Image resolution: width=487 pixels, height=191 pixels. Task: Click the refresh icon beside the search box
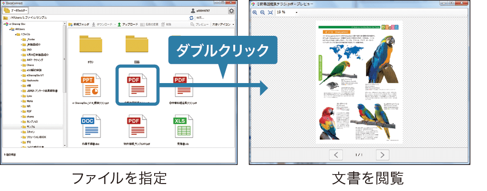click(192, 18)
